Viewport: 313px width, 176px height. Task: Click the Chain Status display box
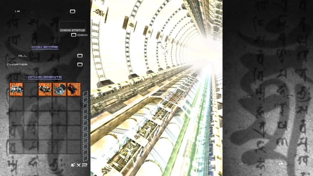[72, 26]
